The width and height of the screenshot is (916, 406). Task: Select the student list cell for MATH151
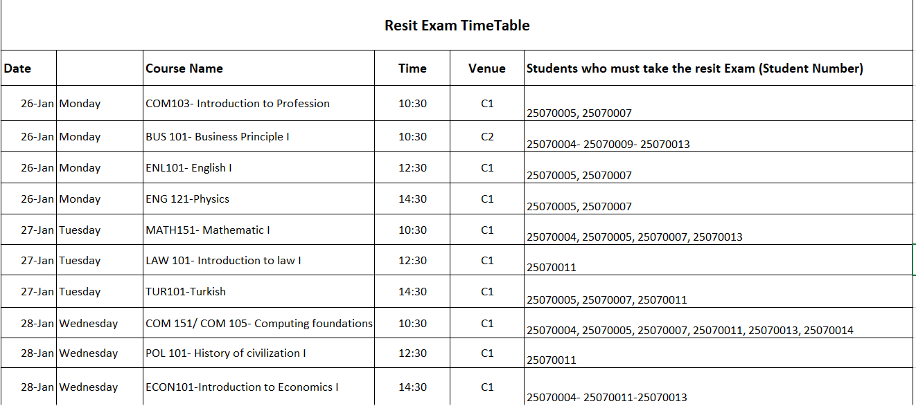[x=718, y=231]
